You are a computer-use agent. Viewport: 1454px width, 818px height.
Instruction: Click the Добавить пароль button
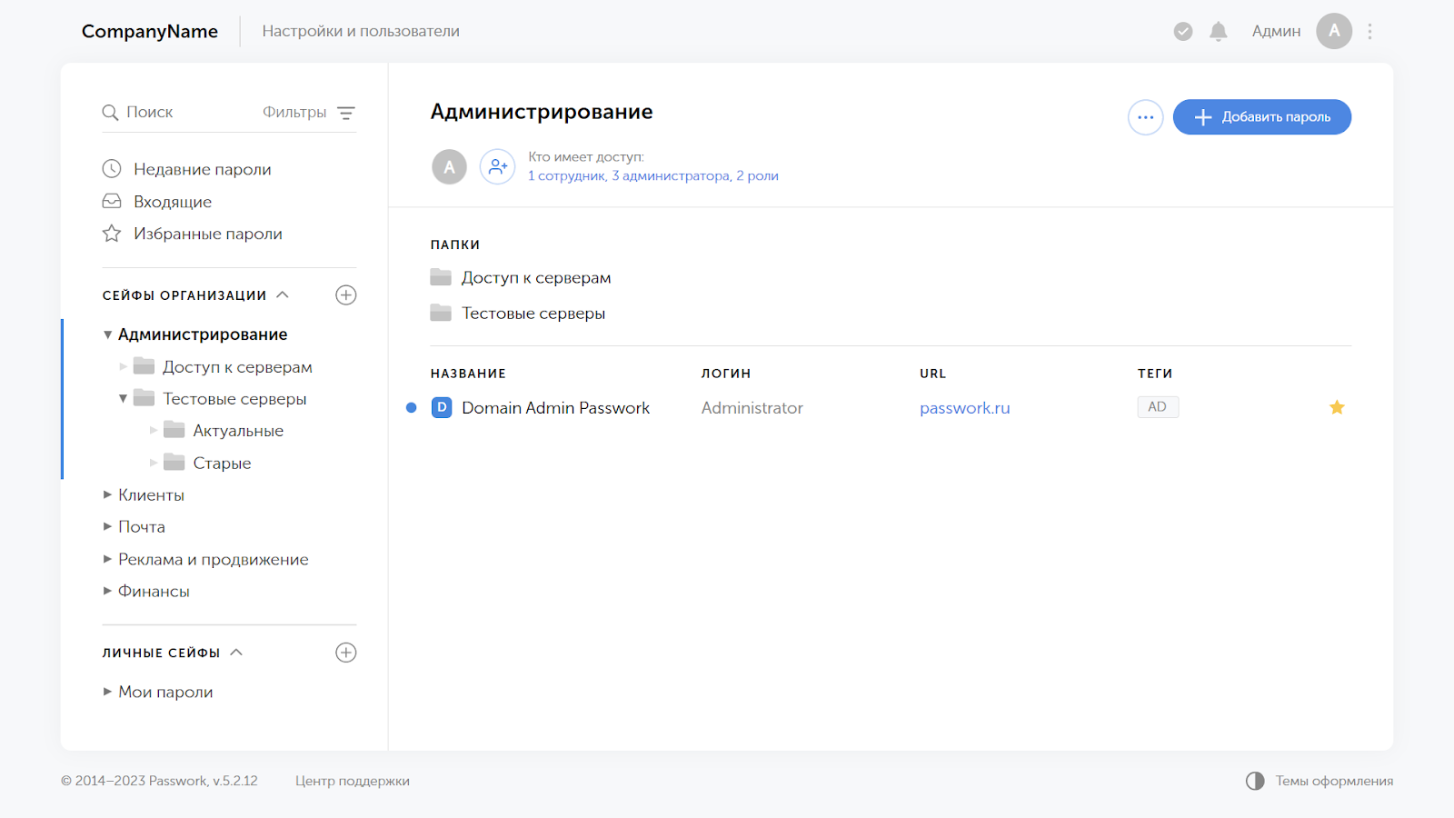click(x=1261, y=117)
